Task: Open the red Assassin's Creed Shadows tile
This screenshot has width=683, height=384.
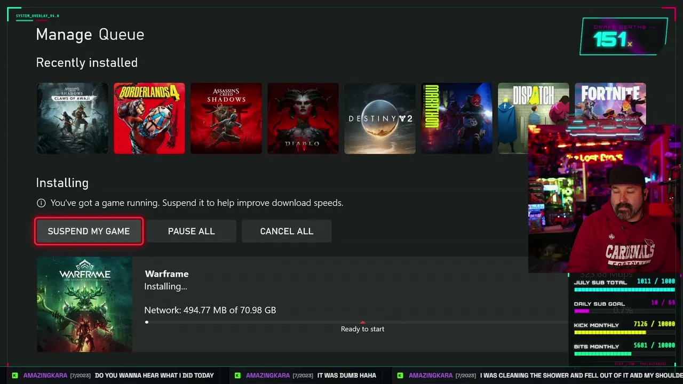Action: (226, 118)
